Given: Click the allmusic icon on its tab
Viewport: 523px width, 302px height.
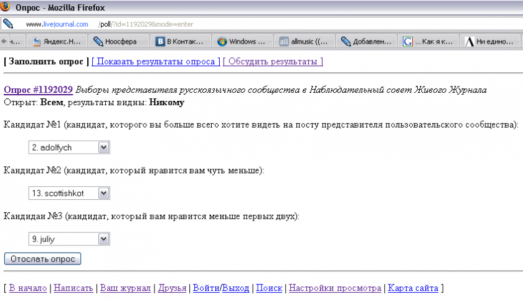Looking at the screenshot, I should [283, 41].
